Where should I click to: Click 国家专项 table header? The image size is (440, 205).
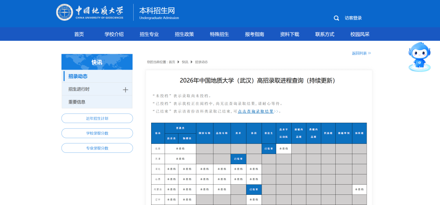point(205,133)
